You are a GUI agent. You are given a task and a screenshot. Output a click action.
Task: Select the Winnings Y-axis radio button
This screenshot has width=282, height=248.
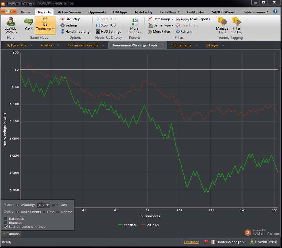pos(17,205)
